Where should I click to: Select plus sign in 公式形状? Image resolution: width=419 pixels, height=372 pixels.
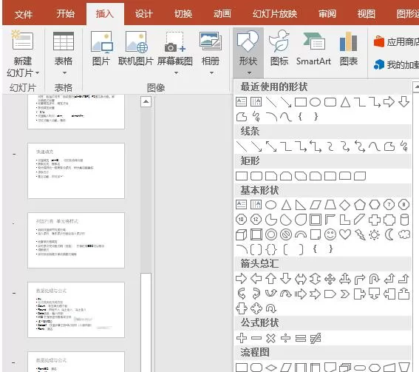click(x=242, y=338)
